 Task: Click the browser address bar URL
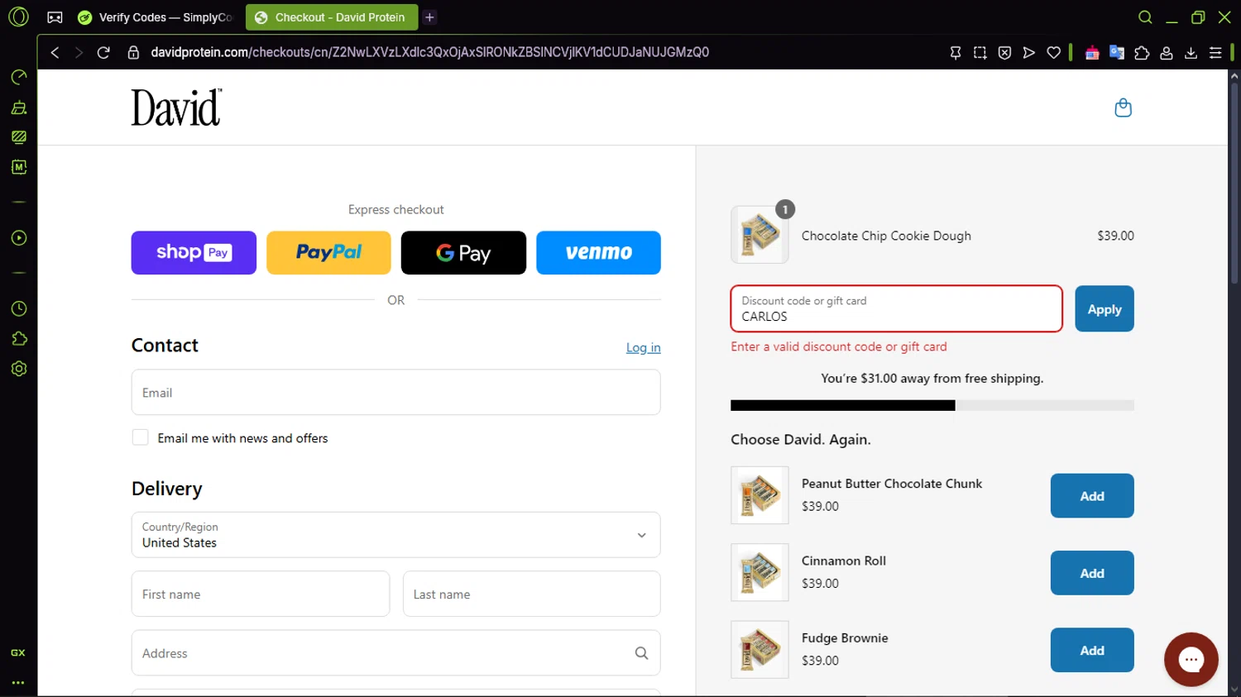429,52
